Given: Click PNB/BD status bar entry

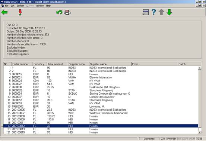Looking at the screenshot, I should [171, 139].
